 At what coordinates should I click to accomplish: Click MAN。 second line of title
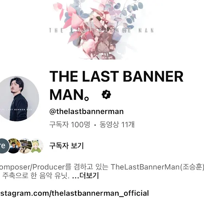(69, 94)
